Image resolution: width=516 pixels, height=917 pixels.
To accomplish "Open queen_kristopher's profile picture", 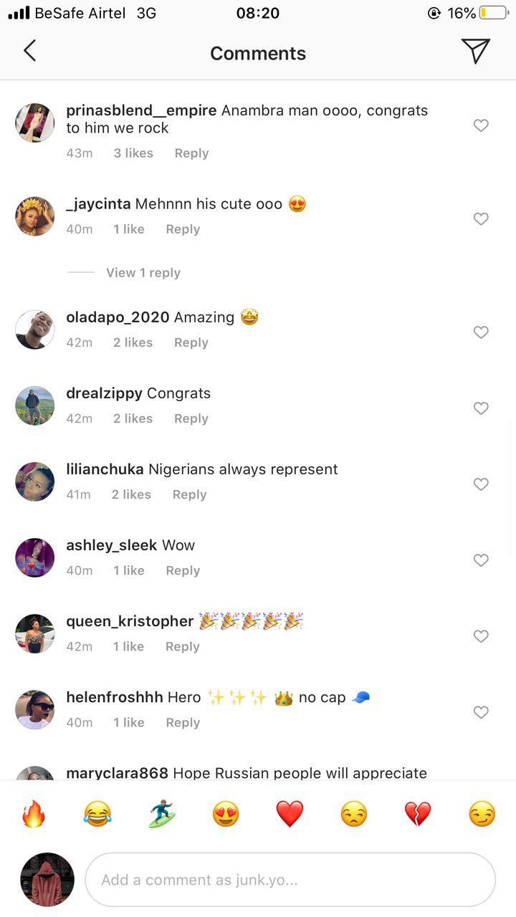I will tap(35, 633).
